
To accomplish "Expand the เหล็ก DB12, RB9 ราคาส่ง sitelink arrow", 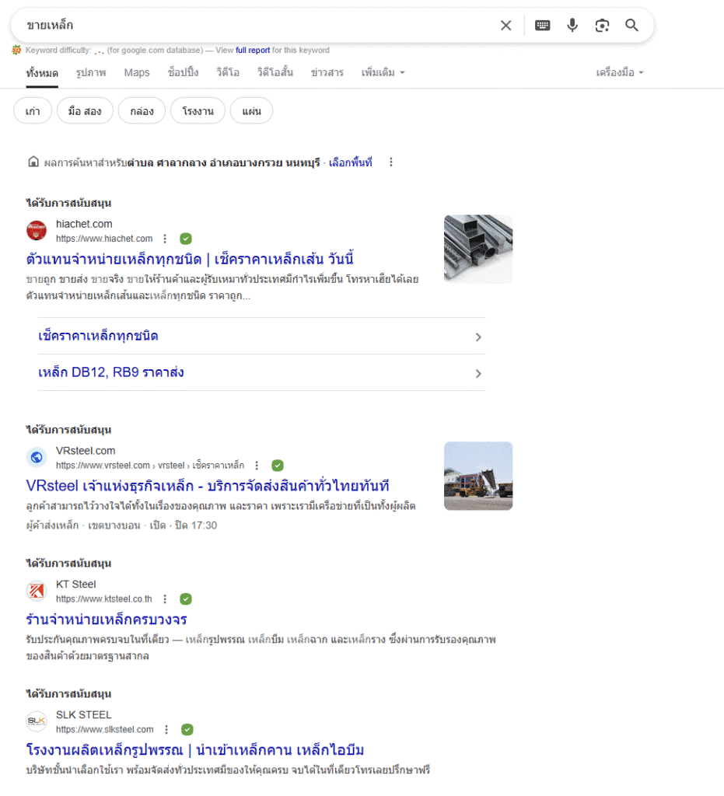I will (x=478, y=374).
